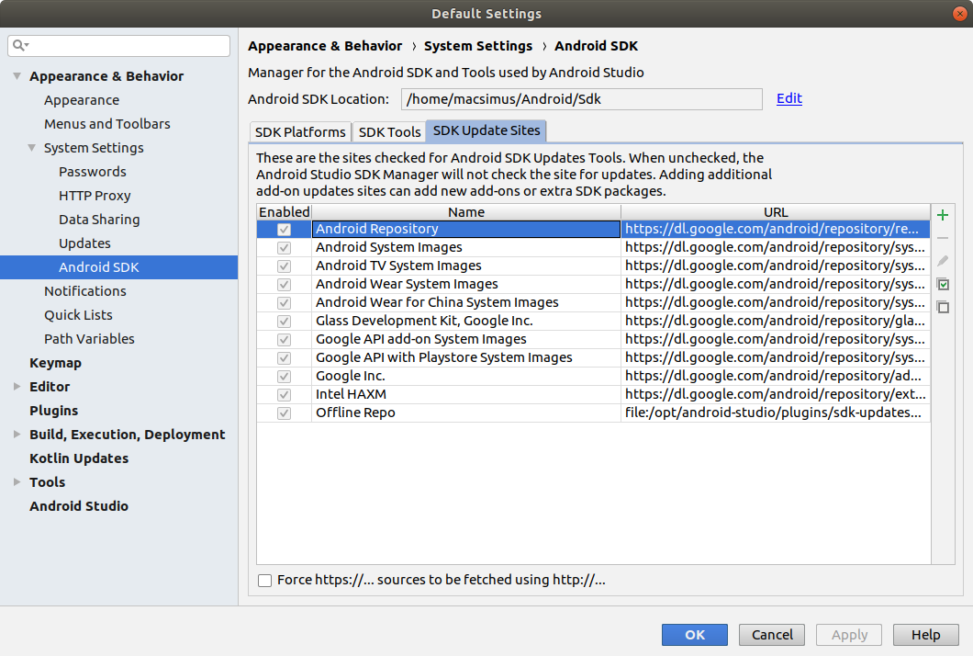This screenshot has height=656, width=973.
Task: Select Android Wear for China System Images
Action: [466, 302]
